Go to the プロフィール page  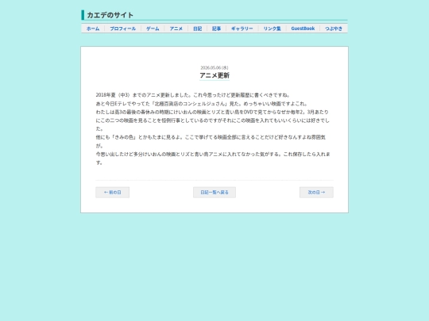click(x=122, y=29)
